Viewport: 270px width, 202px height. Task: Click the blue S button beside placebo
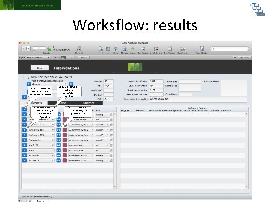click(x=71, y=84)
